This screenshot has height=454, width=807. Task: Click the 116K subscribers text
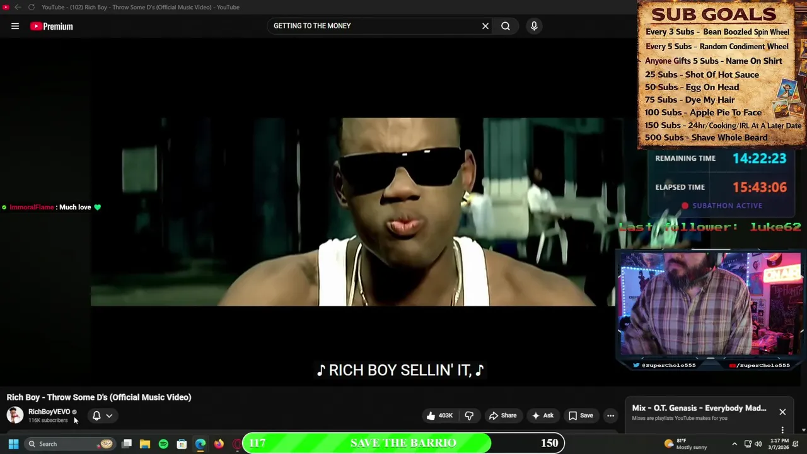point(48,421)
